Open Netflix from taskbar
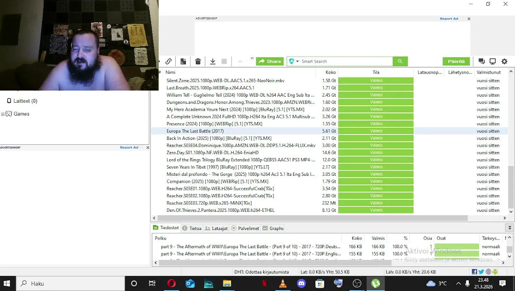This screenshot has height=291, width=515. tap(264, 283)
